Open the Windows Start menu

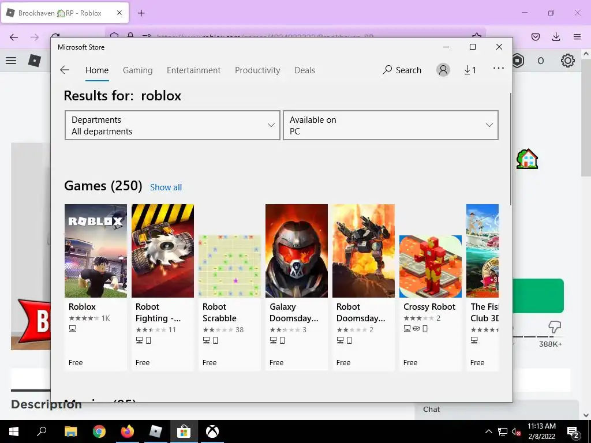[x=14, y=431]
